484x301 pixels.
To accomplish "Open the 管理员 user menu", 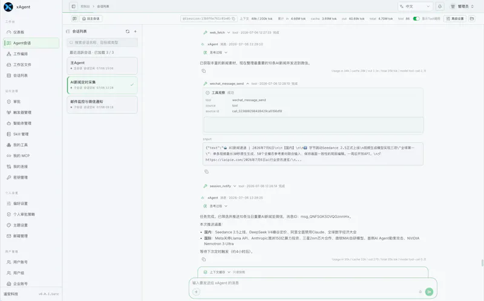I will 462,6.
